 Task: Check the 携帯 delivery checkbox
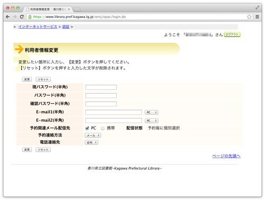point(103,129)
